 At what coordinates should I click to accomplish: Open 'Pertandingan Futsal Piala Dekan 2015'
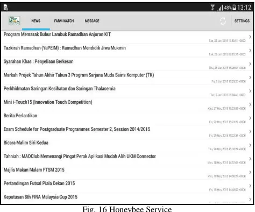click(39, 183)
